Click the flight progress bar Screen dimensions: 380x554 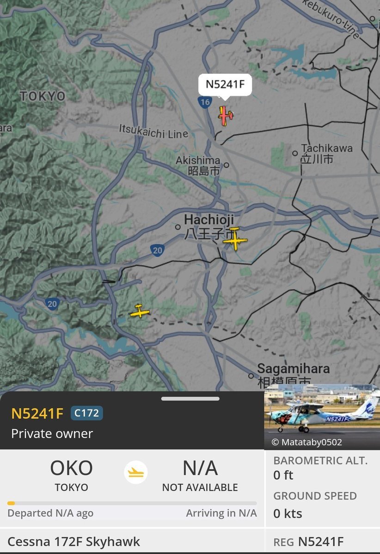coord(132,503)
